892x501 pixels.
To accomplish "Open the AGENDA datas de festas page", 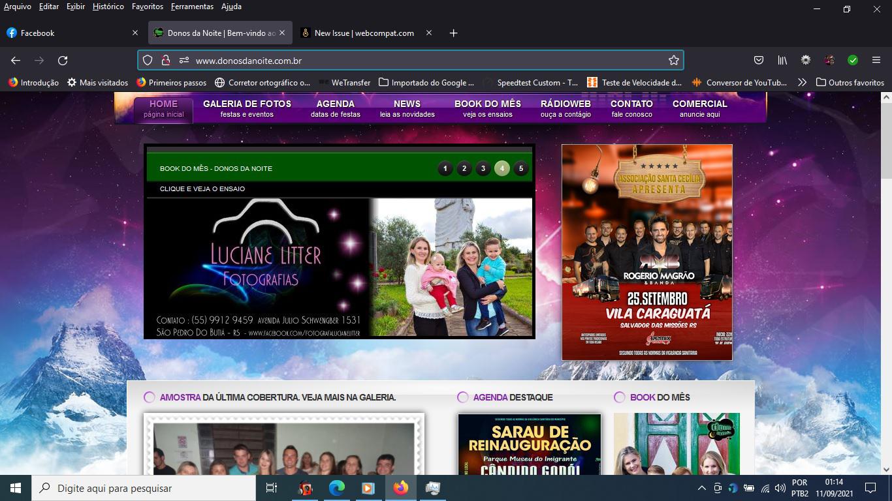I will pos(336,109).
